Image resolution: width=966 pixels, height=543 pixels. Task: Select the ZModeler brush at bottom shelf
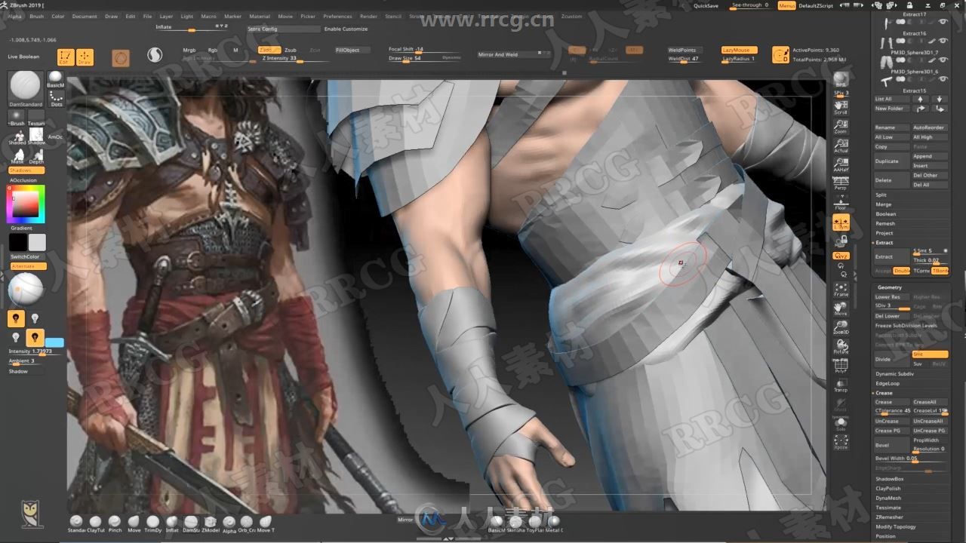coord(210,523)
